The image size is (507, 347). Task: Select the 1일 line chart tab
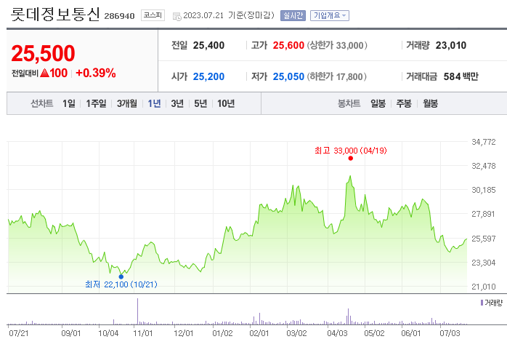pyautogui.click(x=69, y=103)
